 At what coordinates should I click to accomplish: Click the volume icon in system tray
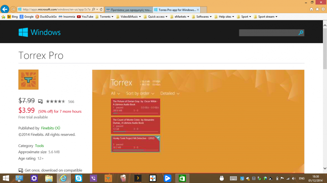293,178
